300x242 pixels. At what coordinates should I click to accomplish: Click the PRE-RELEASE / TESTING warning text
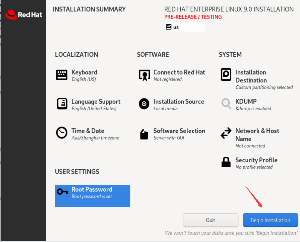point(193,17)
